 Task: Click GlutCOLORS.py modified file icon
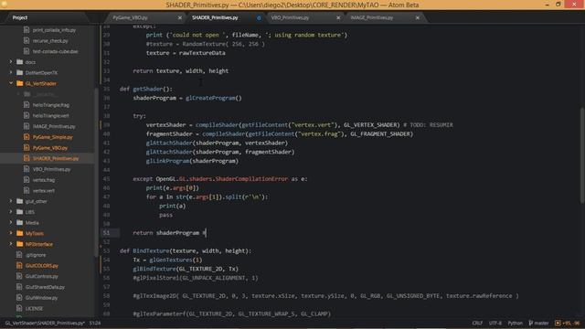tap(19, 266)
